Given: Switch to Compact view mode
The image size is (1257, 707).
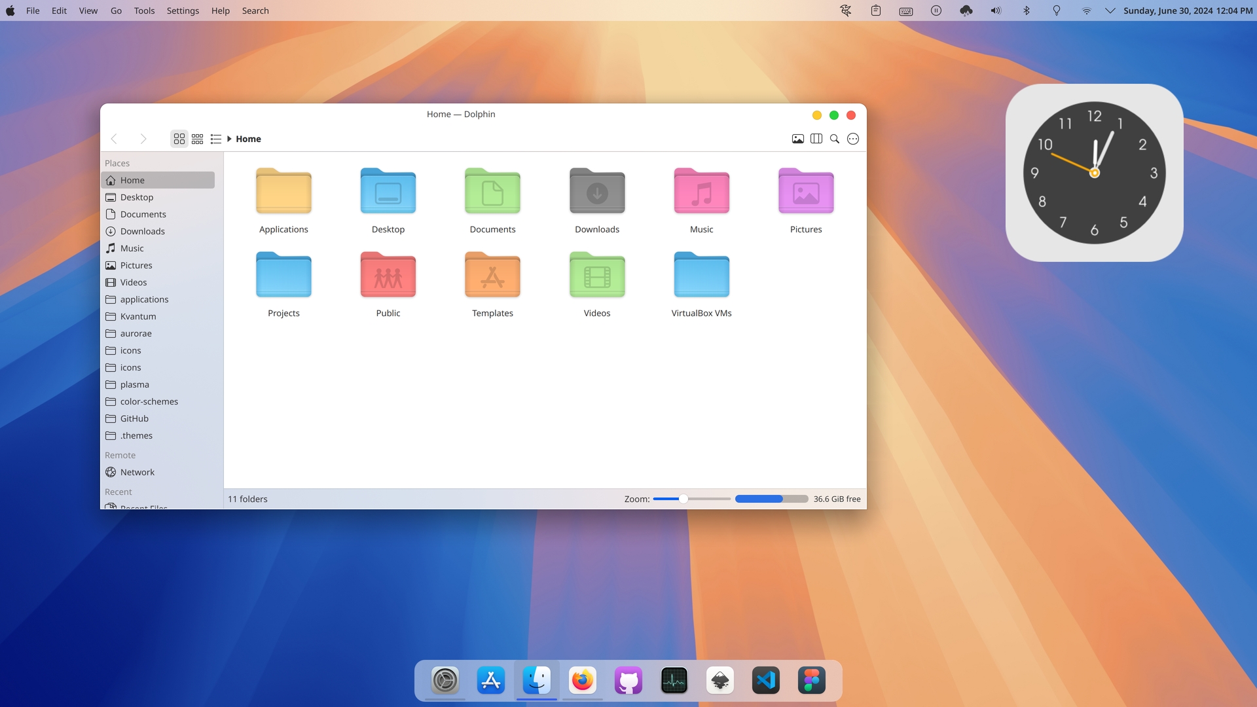Looking at the screenshot, I should 197,139.
